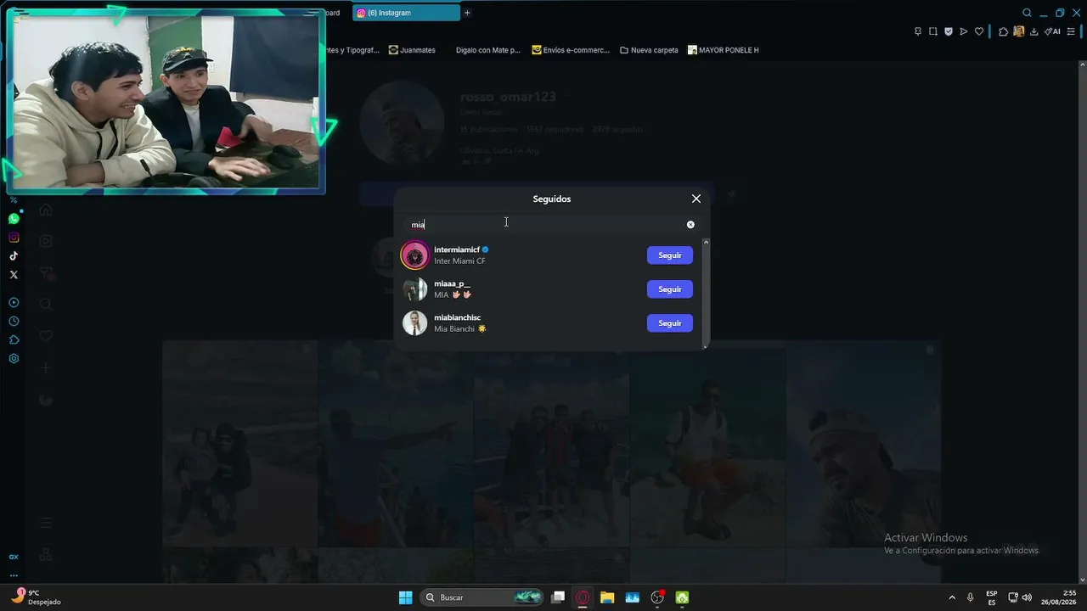Screen dimensions: 1087x611
Task: Click the tab search magnifier icon
Action: [x=1027, y=13]
